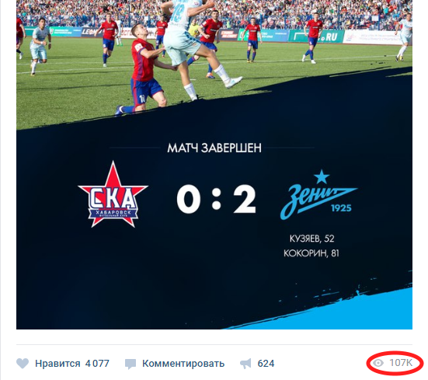Viewport: 428px width, 380px height.
Task: Click the SKA Khabarovsk star logo
Action: 113,194
